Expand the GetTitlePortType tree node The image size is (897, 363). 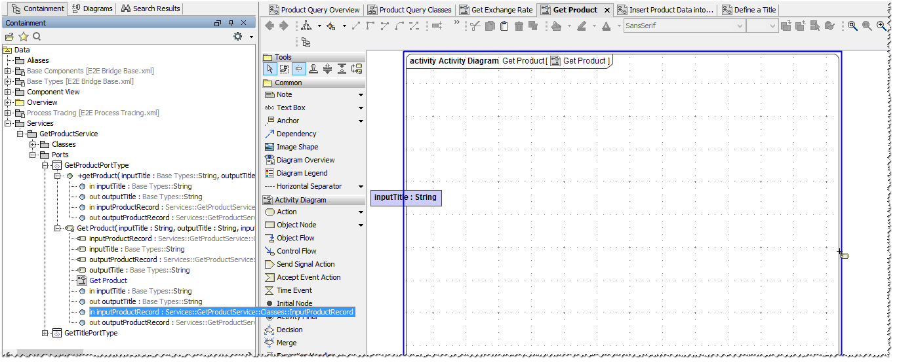click(x=45, y=333)
